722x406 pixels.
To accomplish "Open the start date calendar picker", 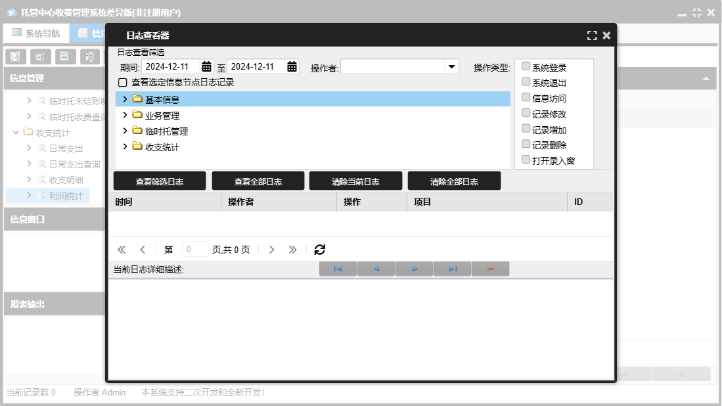I will [x=206, y=66].
